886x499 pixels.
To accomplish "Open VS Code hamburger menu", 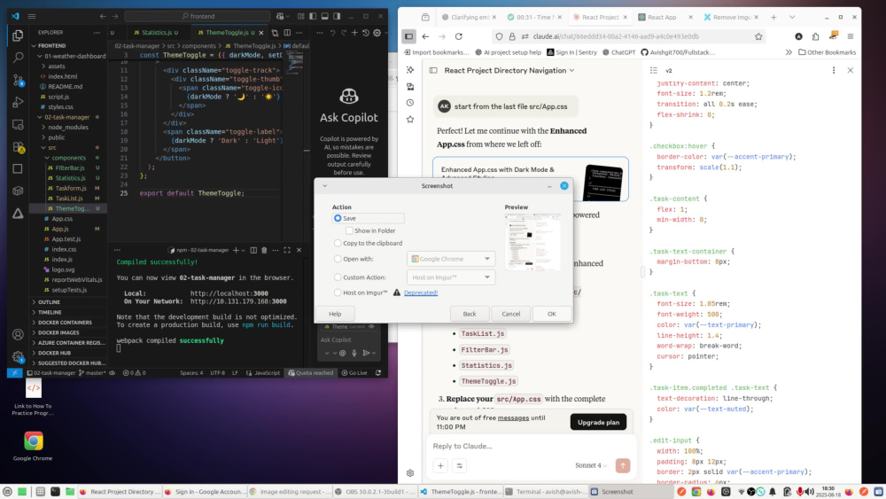I will pyautogui.click(x=32, y=16).
